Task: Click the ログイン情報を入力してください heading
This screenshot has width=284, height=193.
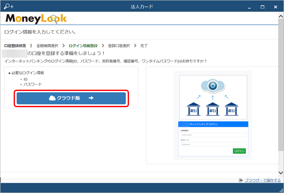Action: click(40, 32)
